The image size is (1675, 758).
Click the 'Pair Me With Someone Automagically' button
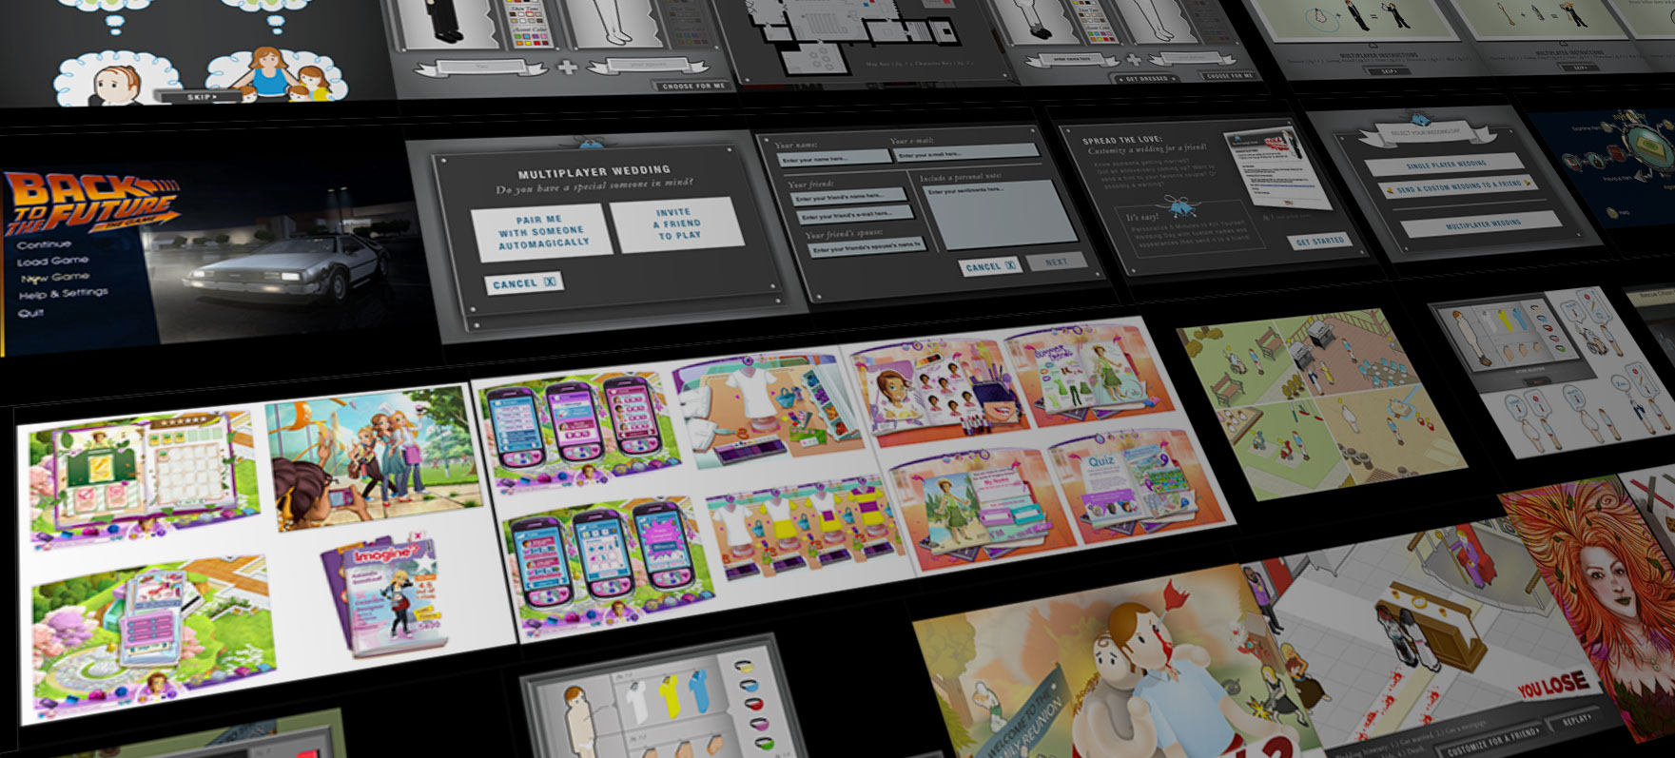coord(542,231)
